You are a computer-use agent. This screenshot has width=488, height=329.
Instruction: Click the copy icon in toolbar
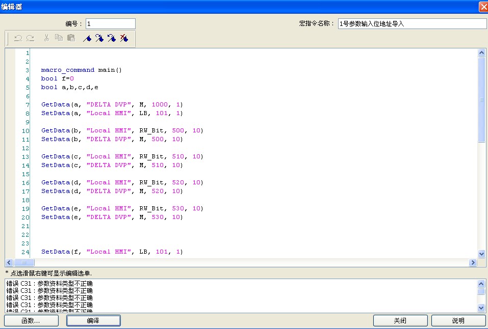click(x=59, y=38)
